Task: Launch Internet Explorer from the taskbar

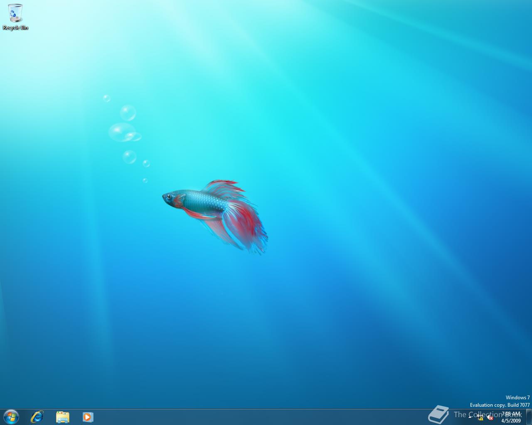Action: tap(37, 417)
